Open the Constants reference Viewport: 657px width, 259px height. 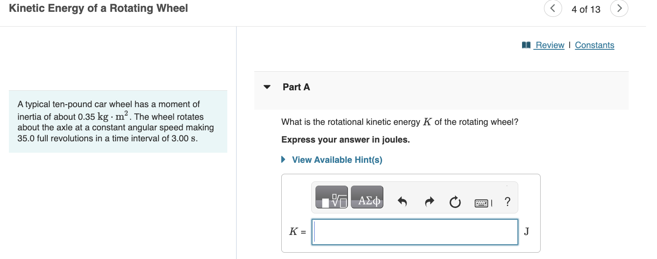[x=595, y=45]
